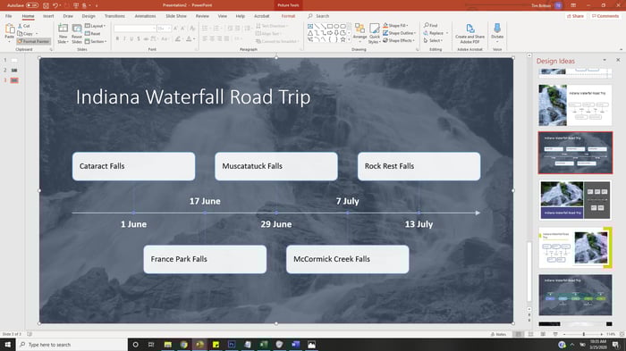Click the Paste clipboard icon

point(9,29)
